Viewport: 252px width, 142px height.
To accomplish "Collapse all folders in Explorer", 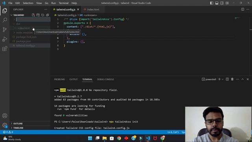I will pyautogui.click(x=47, y=15).
